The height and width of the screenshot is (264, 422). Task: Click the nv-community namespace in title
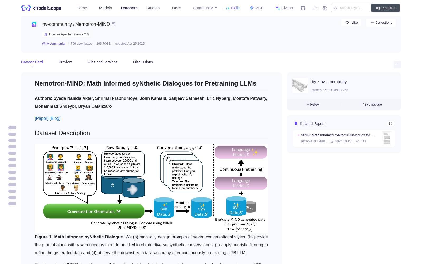tap(57, 24)
